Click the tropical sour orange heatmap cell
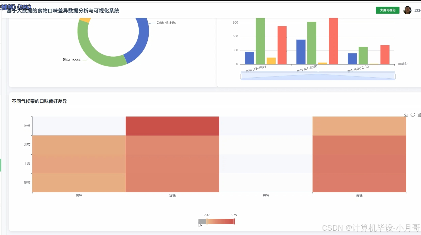The height and width of the screenshot is (235, 421). pos(359,126)
